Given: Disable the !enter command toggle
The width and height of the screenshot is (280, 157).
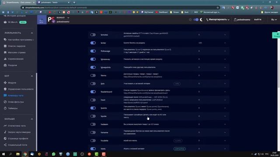Looking at the screenshot, I should 93,43.
